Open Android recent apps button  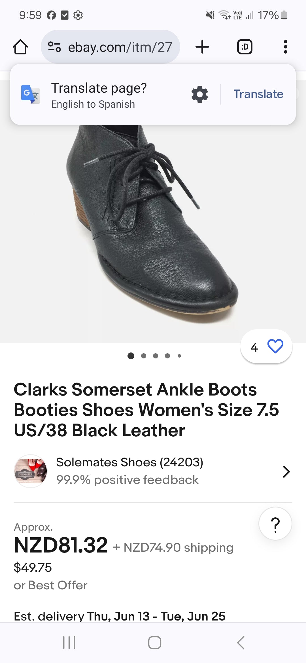click(69, 642)
